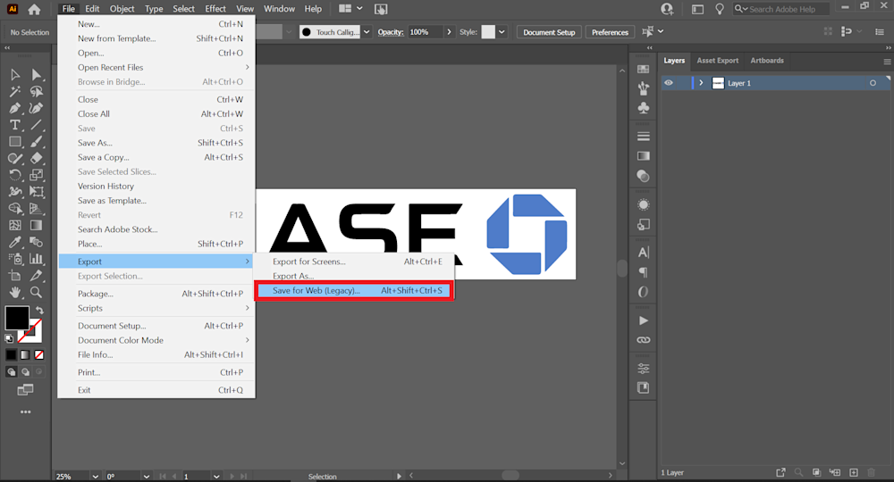Open the brush definition dropdown

pyautogui.click(x=367, y=32)
